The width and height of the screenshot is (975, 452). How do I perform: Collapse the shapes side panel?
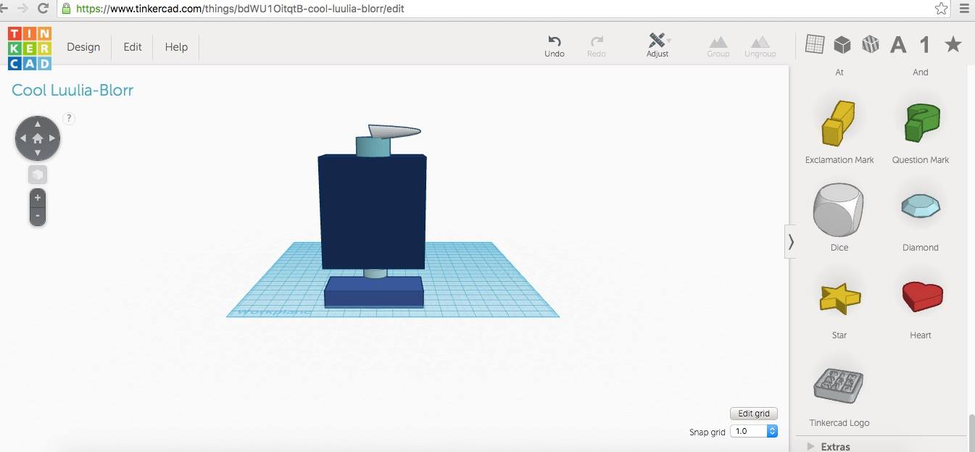(x=791, y=242)
